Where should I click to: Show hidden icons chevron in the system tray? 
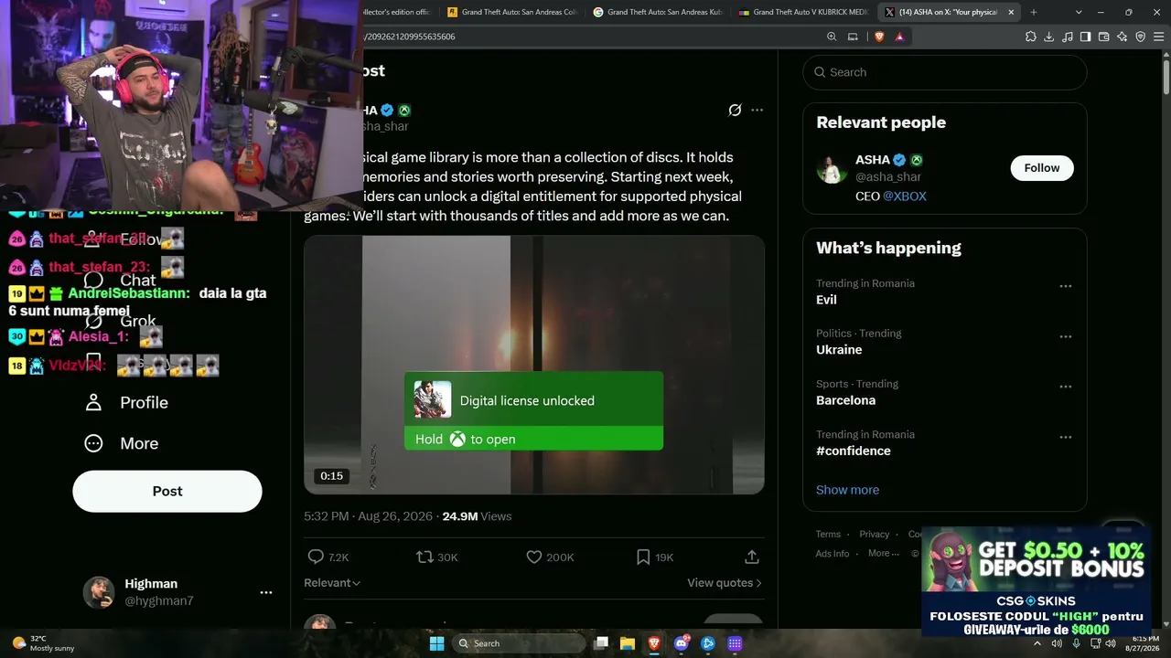pos(1037,643)
